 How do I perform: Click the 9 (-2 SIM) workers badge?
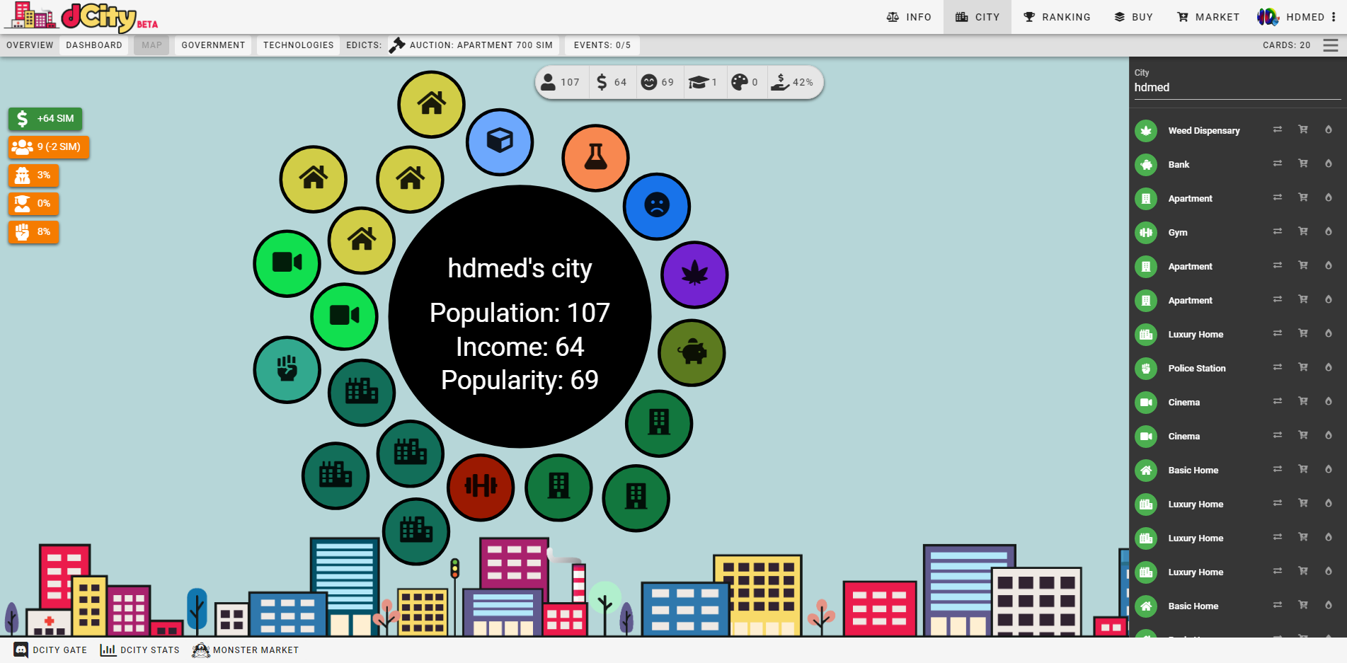pyautogui.click(x=49, y=146)
